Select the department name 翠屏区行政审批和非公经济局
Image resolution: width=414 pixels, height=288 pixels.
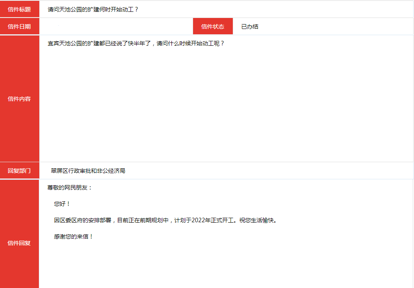88,171
